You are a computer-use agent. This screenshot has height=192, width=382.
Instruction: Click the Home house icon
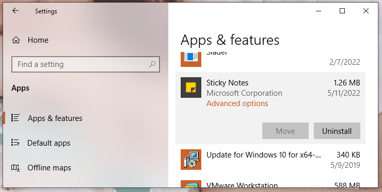point(16,40)
